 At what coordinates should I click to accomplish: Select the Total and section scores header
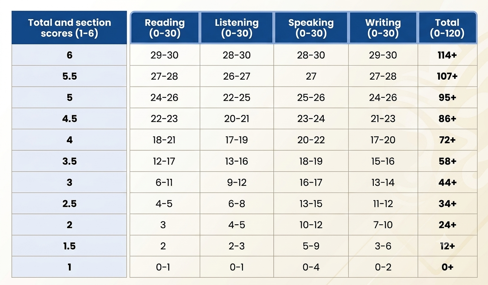[69, 28]
